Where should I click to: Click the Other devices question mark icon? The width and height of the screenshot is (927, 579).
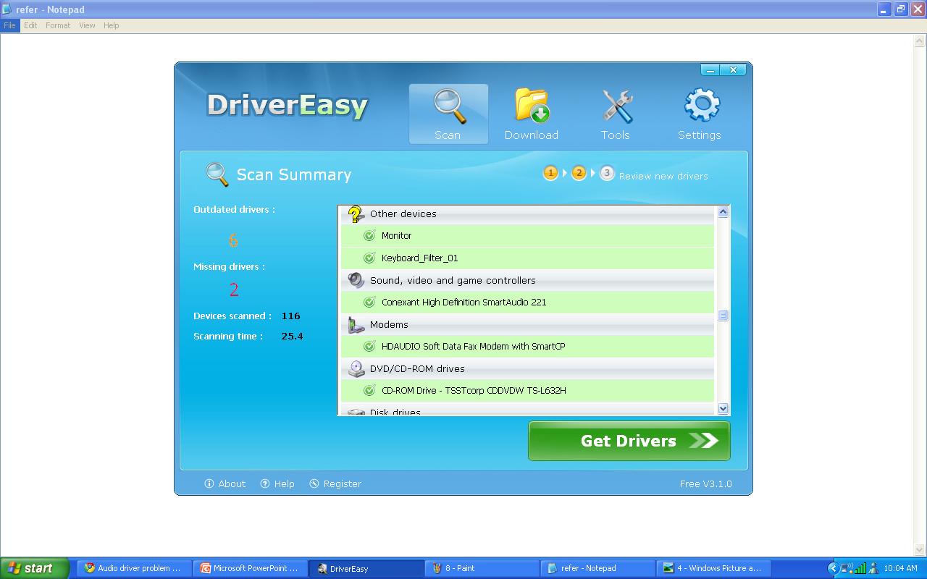click(x=356, y=214)
